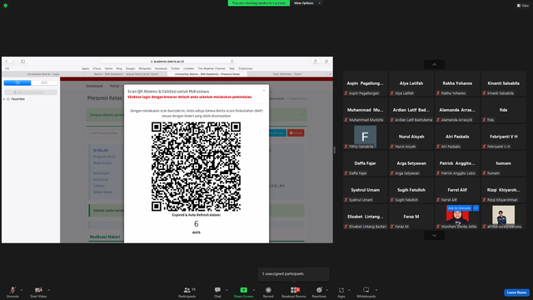This screenshot has height=300, width=533.
Task: Open The Weather Channel bookmark
Action: 212,68
